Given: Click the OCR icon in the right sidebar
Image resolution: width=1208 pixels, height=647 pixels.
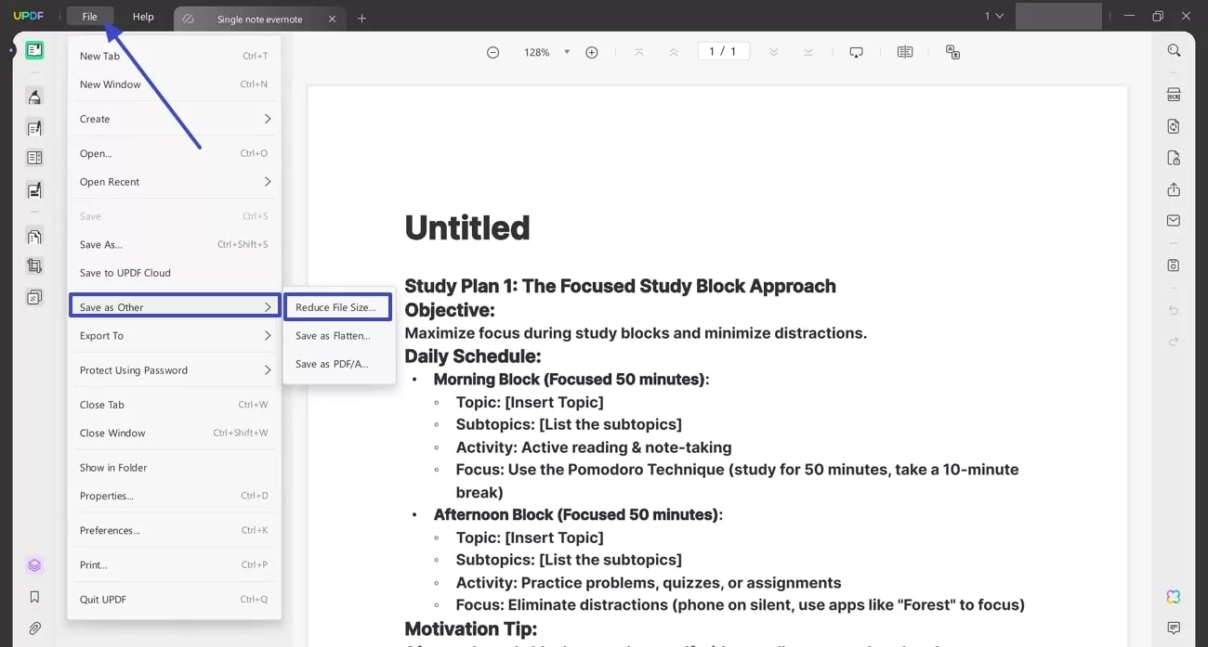Looking at the screenshot, I should click(x=1174, y=94).
